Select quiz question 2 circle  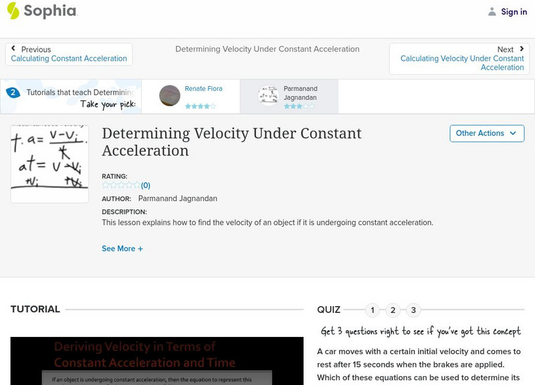tap(393, 310)
